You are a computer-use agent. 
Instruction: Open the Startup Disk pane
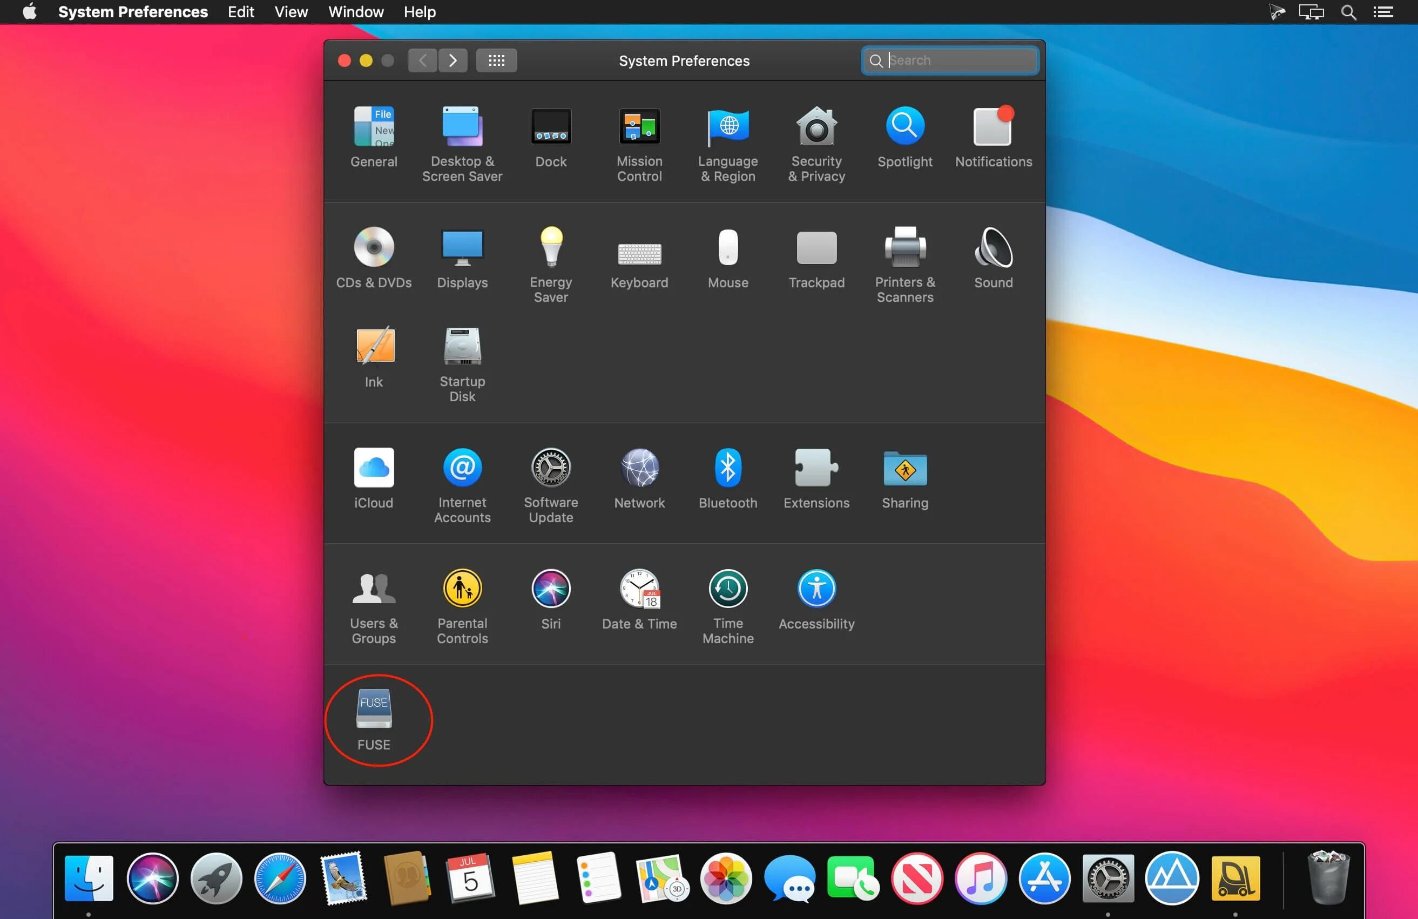(462, 347)
